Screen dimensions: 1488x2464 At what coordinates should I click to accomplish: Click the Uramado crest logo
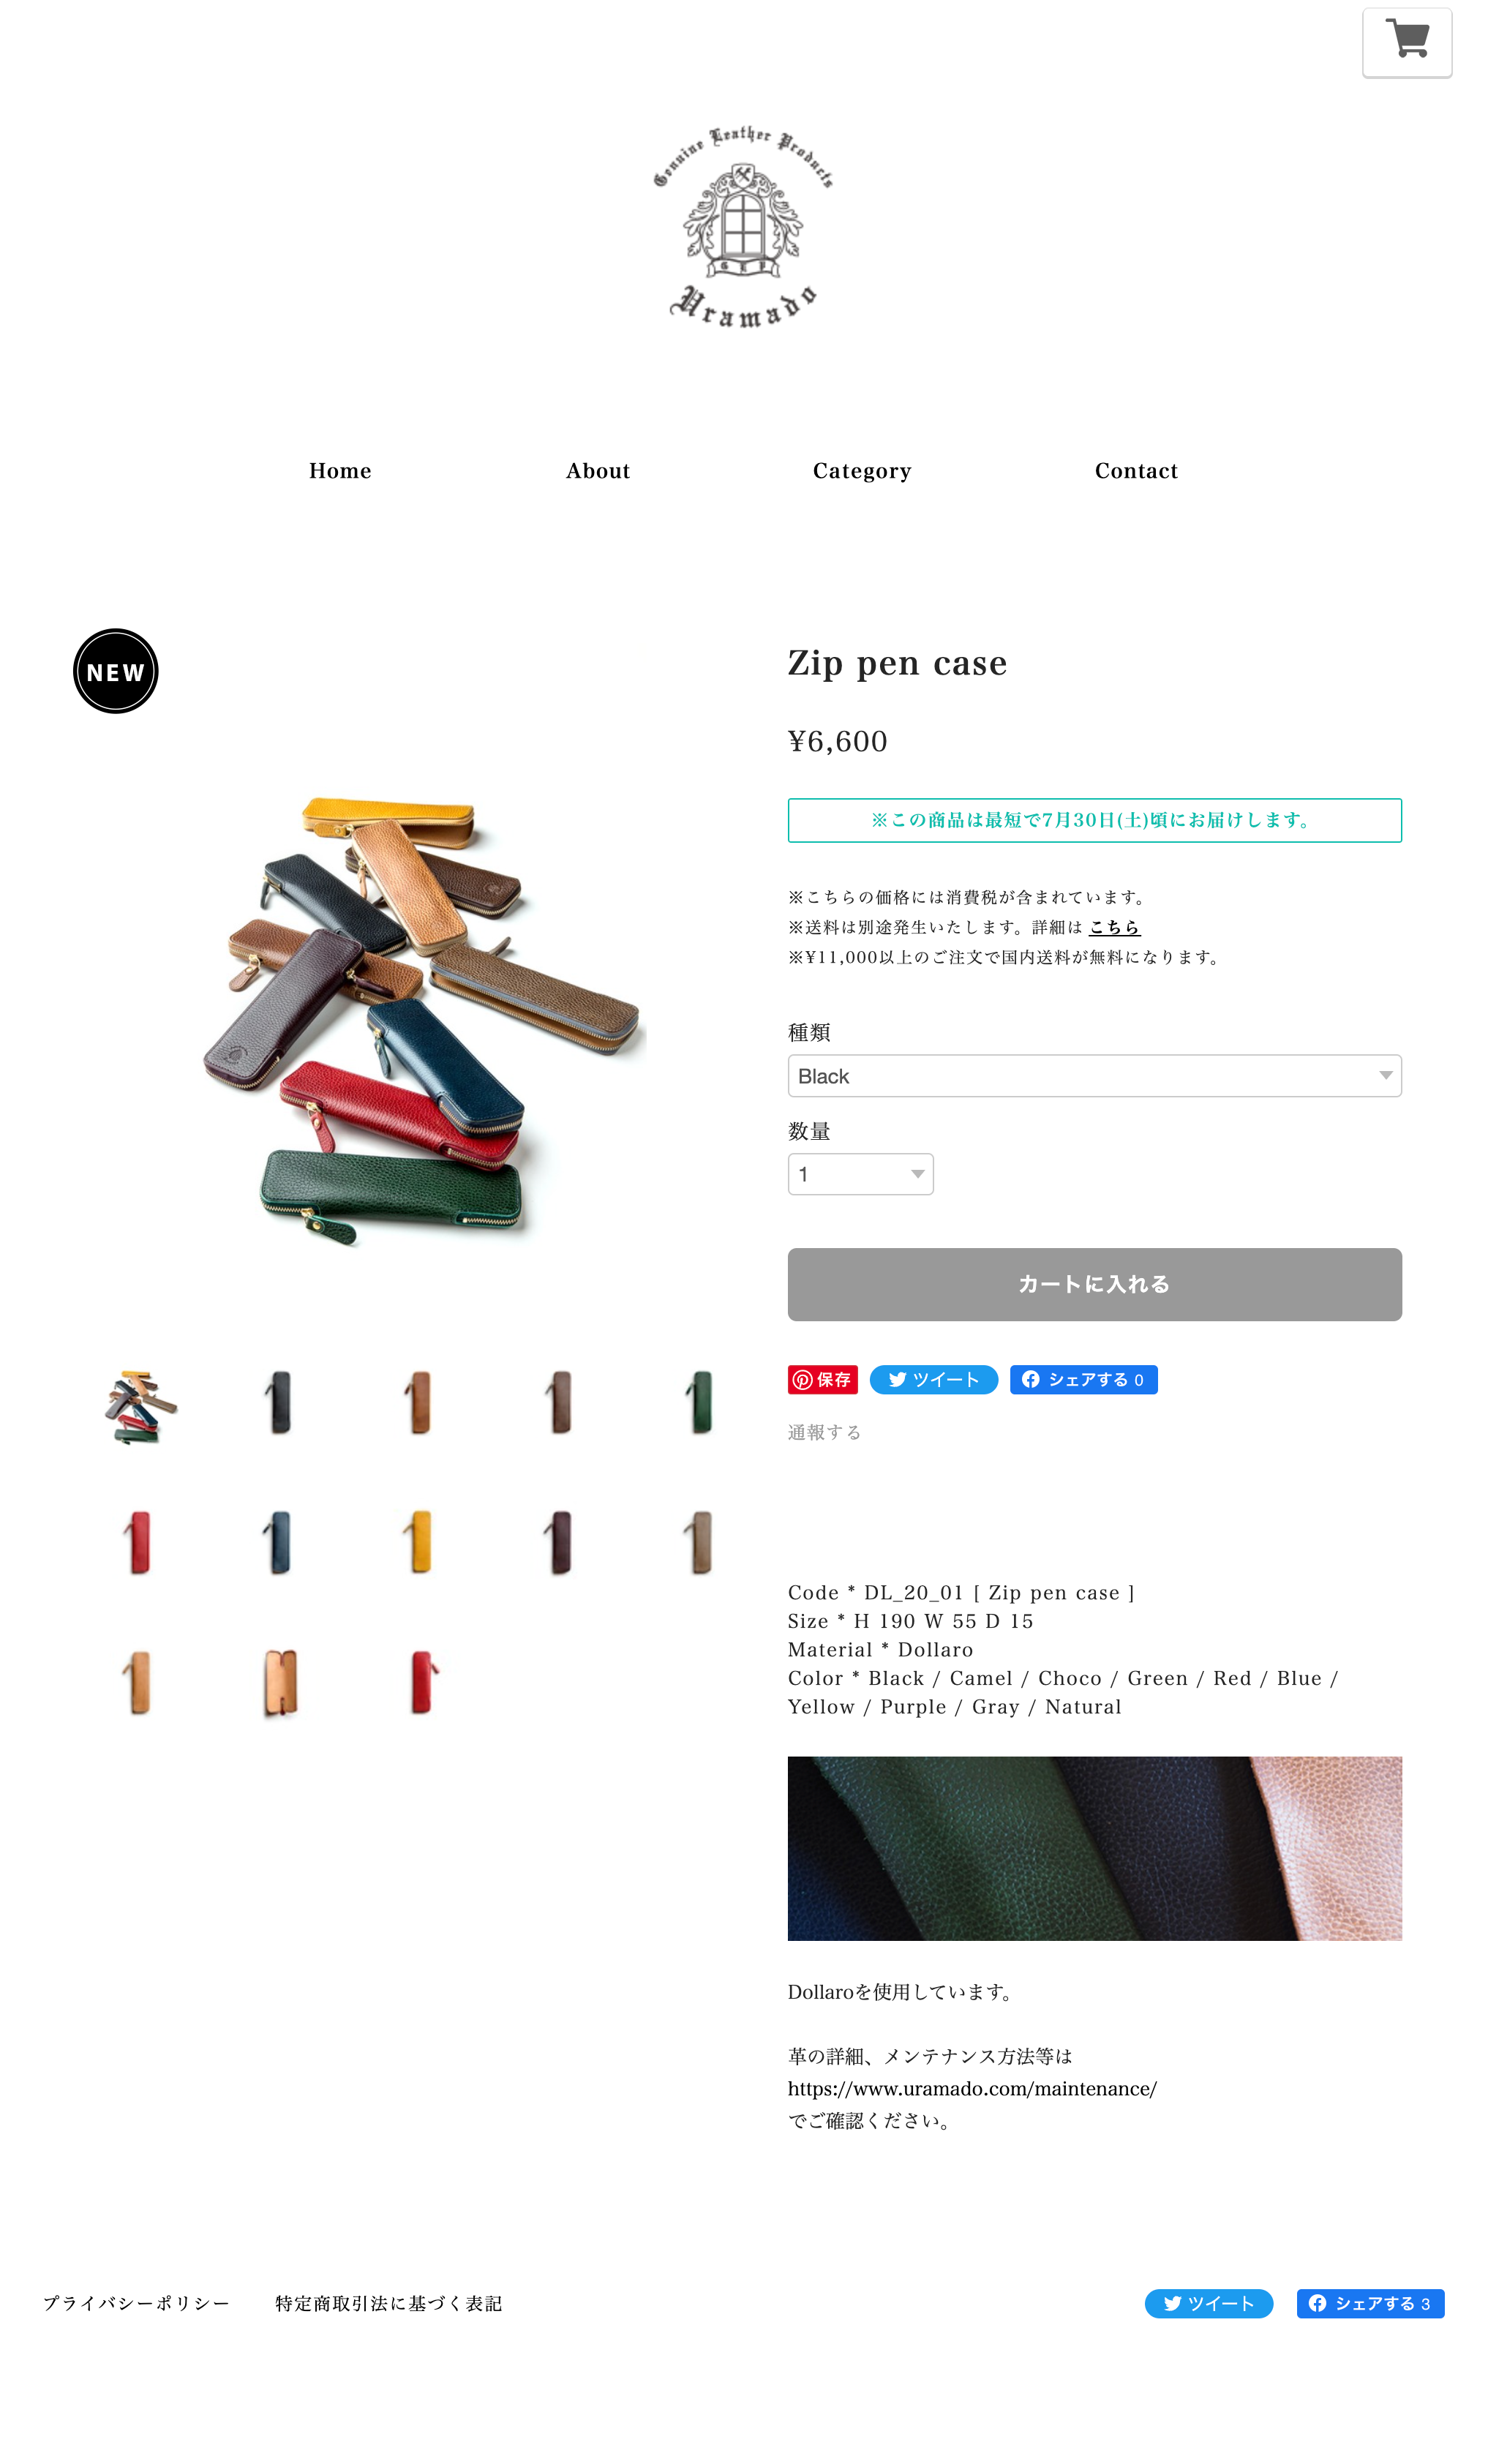coord(743,227)
